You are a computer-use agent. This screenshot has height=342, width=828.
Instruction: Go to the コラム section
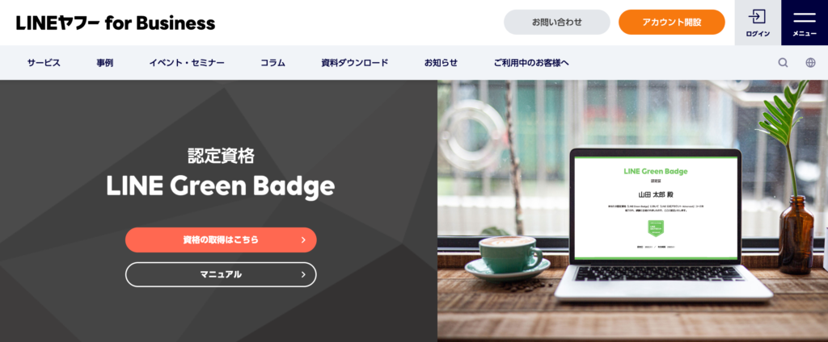[272, 63]
